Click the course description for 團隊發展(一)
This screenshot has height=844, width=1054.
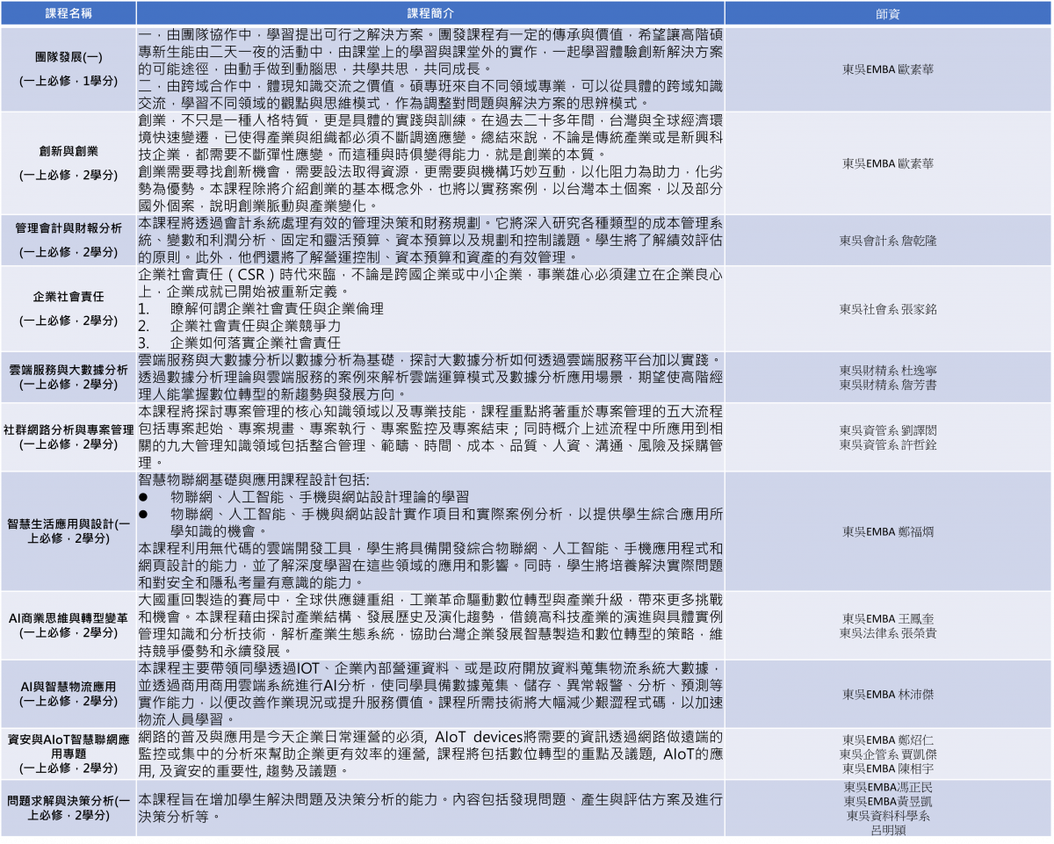coord(430,69)
